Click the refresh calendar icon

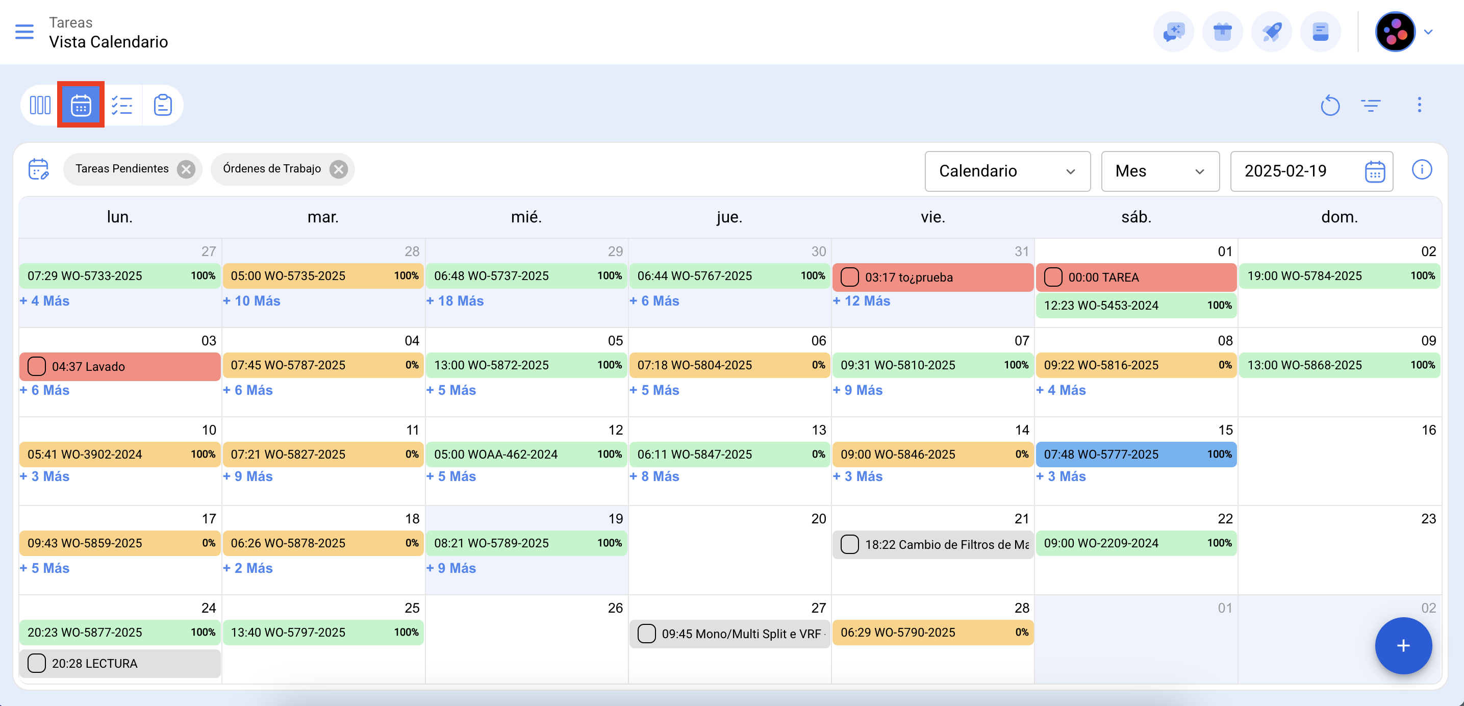pyautogui.click(x=1329, y=105)
